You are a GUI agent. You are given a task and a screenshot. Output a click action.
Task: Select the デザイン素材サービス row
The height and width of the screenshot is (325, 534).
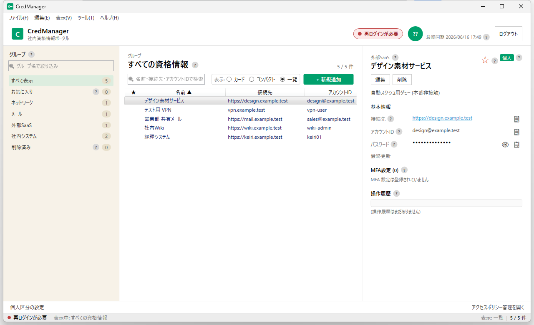241,101
